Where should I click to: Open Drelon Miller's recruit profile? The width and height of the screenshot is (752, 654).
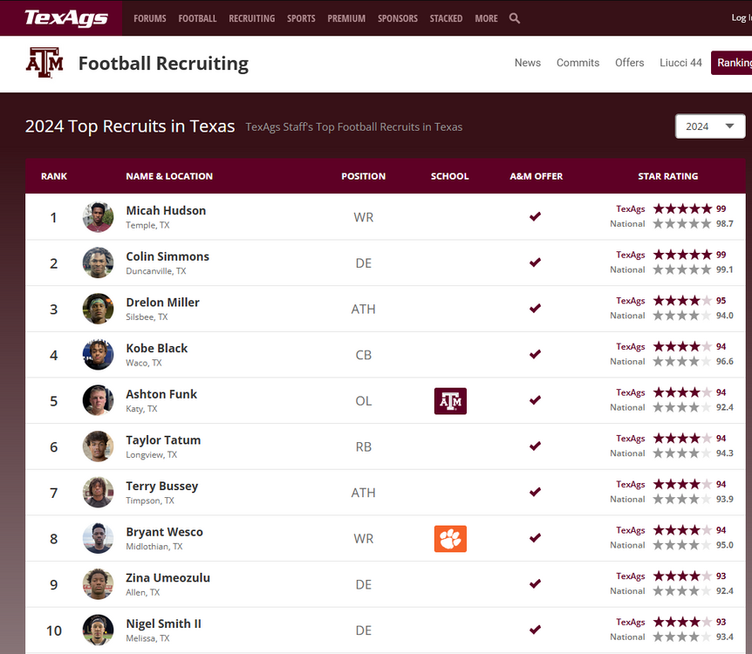coord(162,303)
